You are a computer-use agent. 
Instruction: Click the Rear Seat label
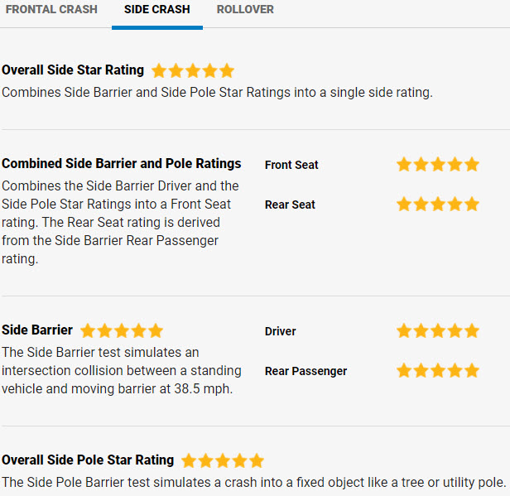tap(290, 205)
